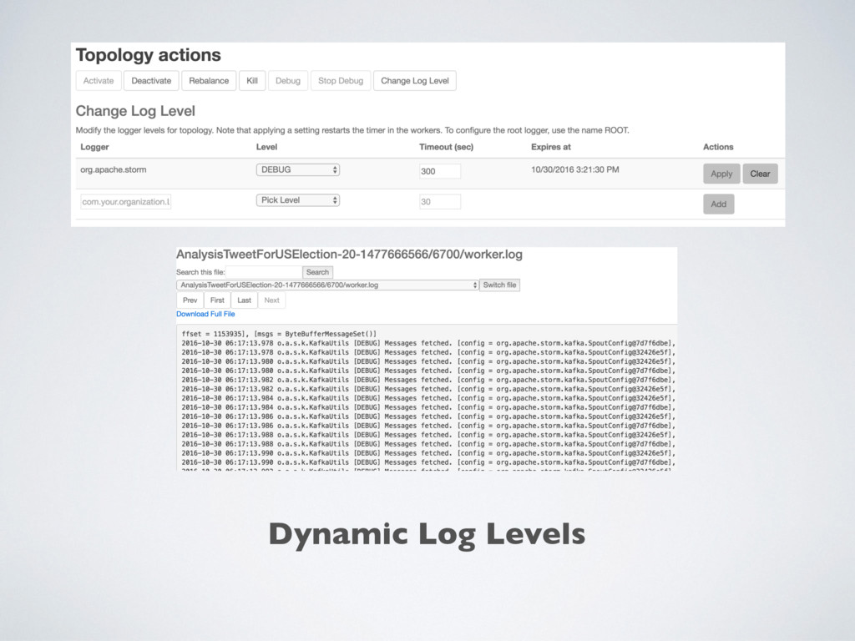855x641 pixels.
Task: Add a new logger entry
Action: click(x=718, y=204)
